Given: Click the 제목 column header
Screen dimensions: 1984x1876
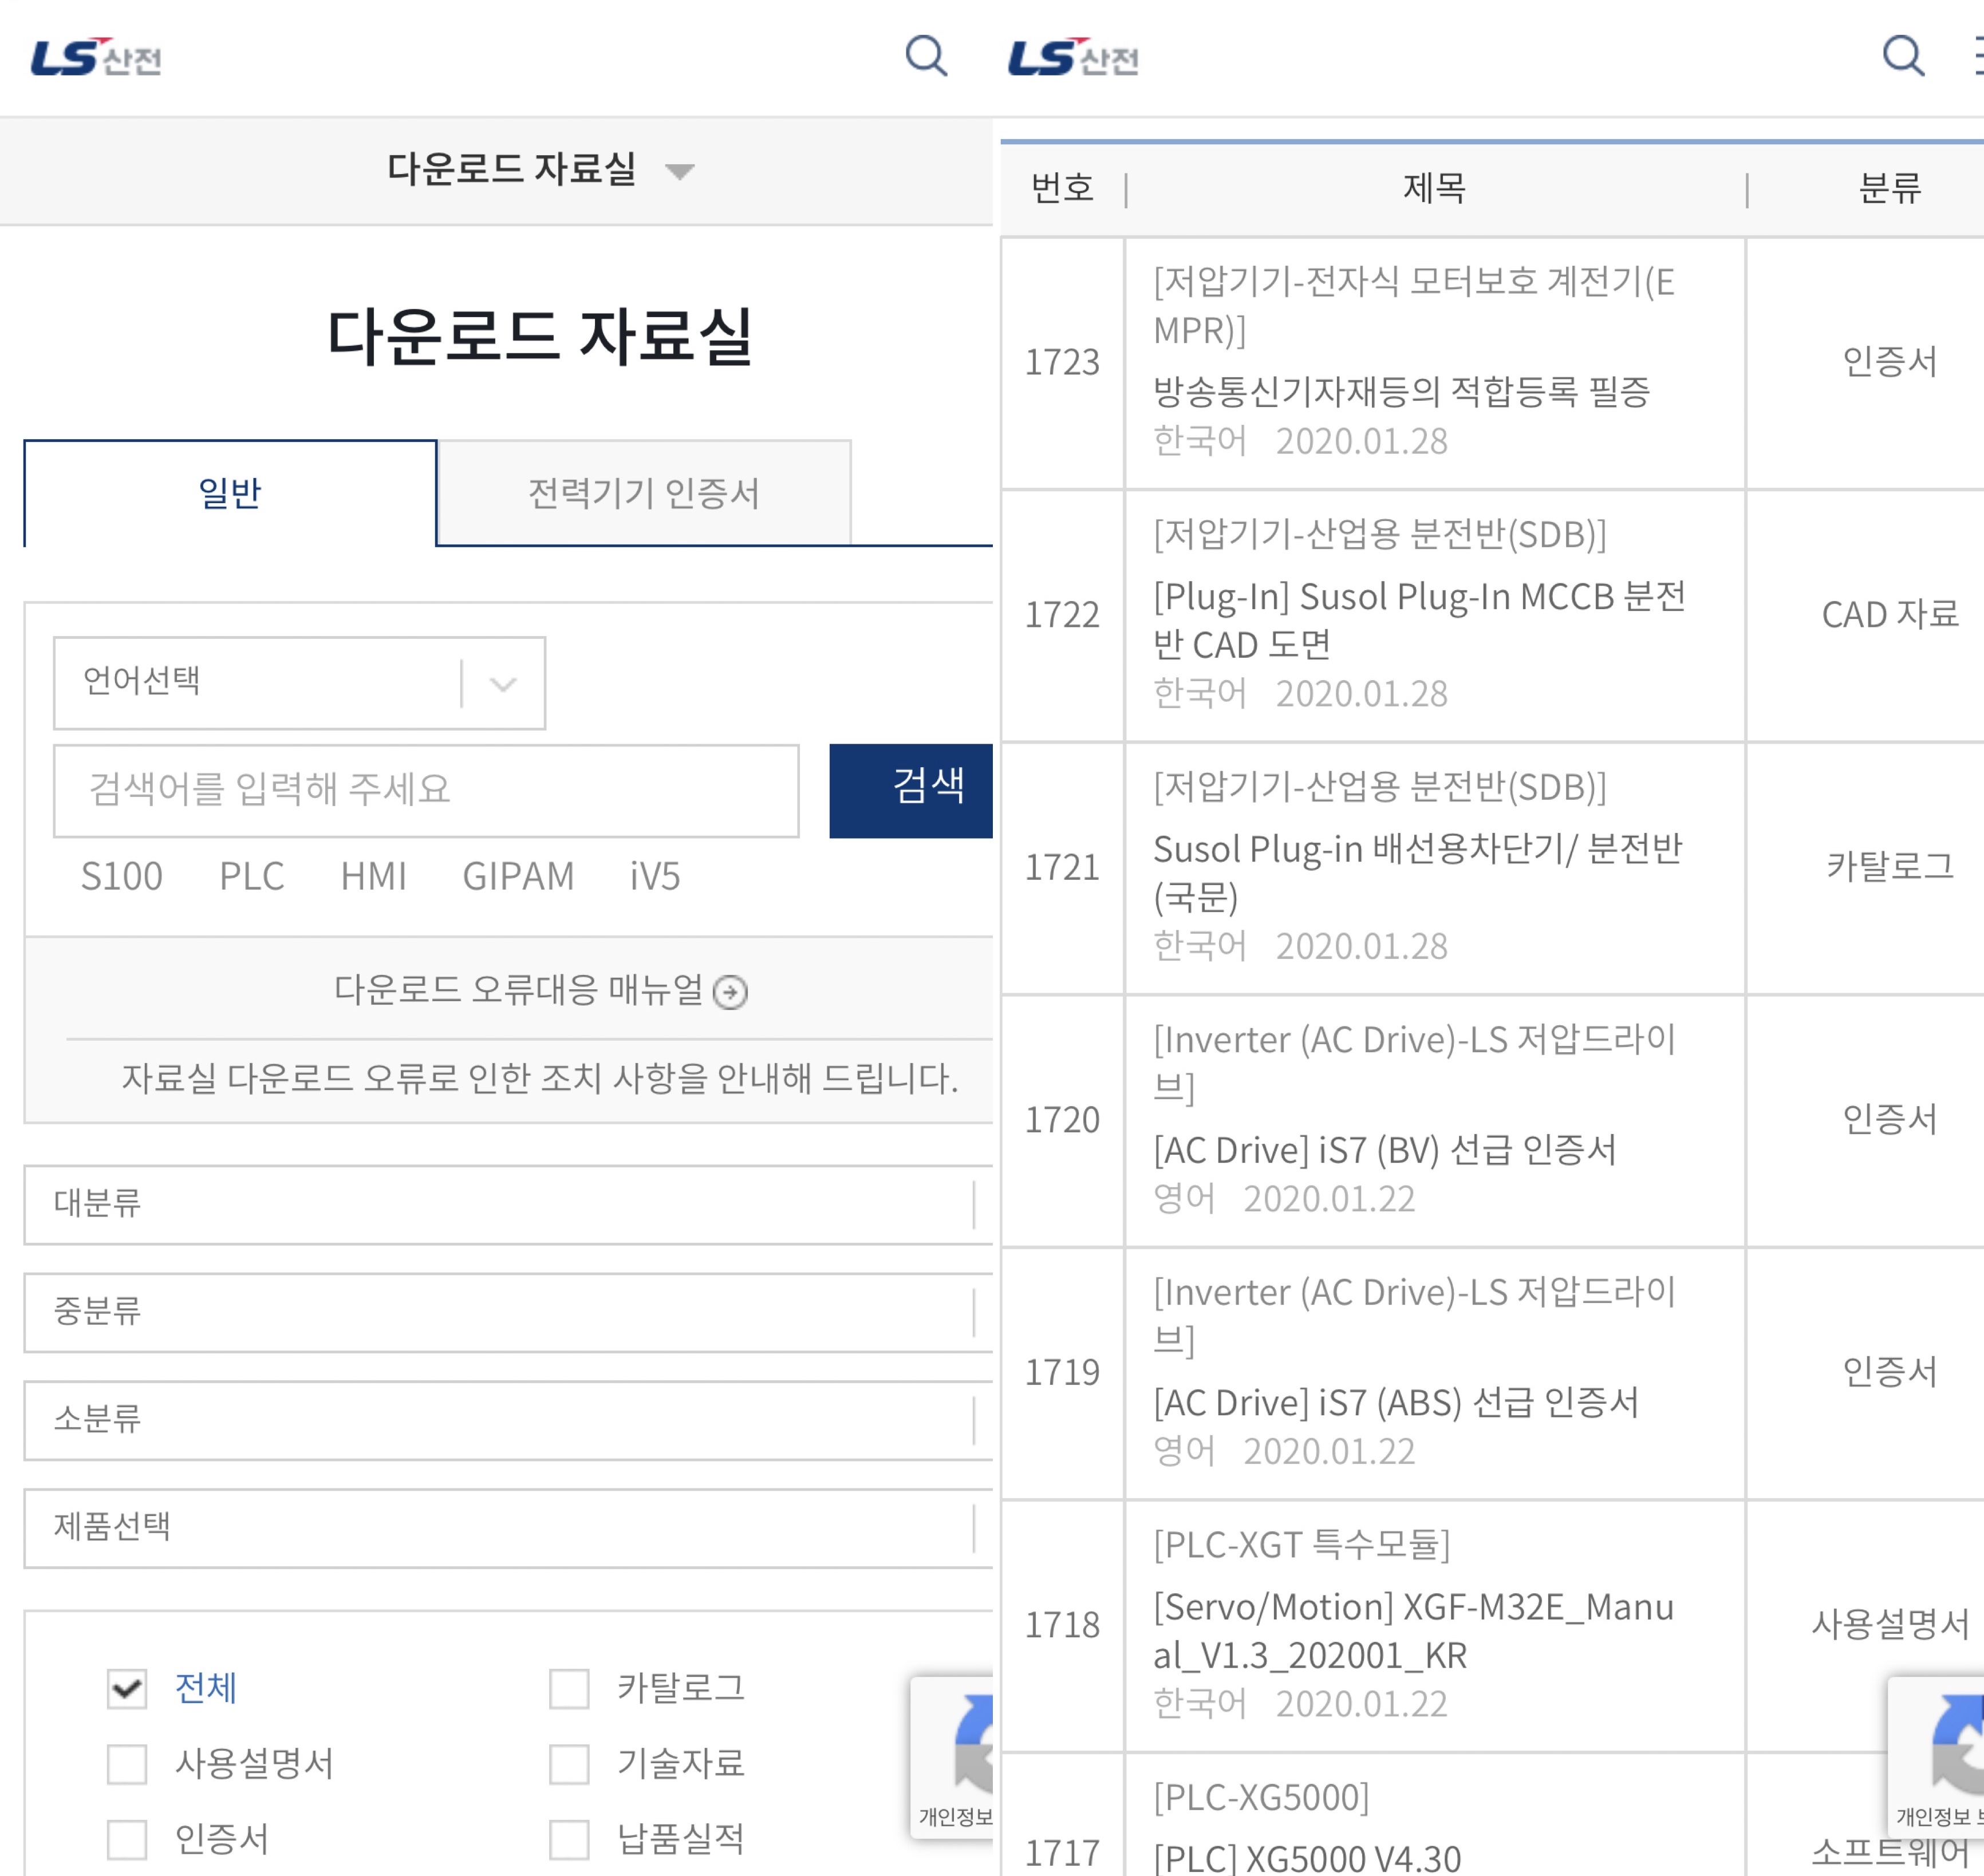Looking at the screenshot, I should (1434, 188).
